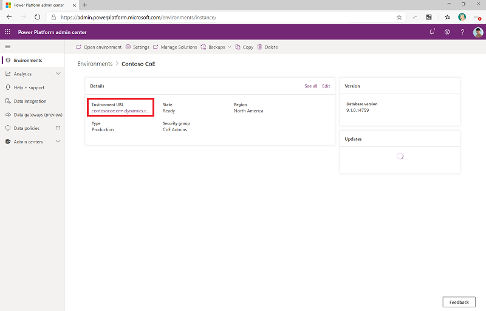Click browser refresh icon
Image resolution: width=486 pixels, height=311 pixels.
tap(37, 17)
